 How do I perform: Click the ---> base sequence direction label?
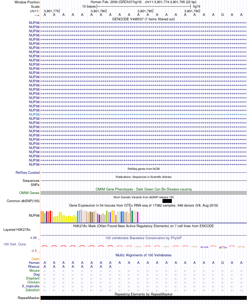tap(37, 15)
